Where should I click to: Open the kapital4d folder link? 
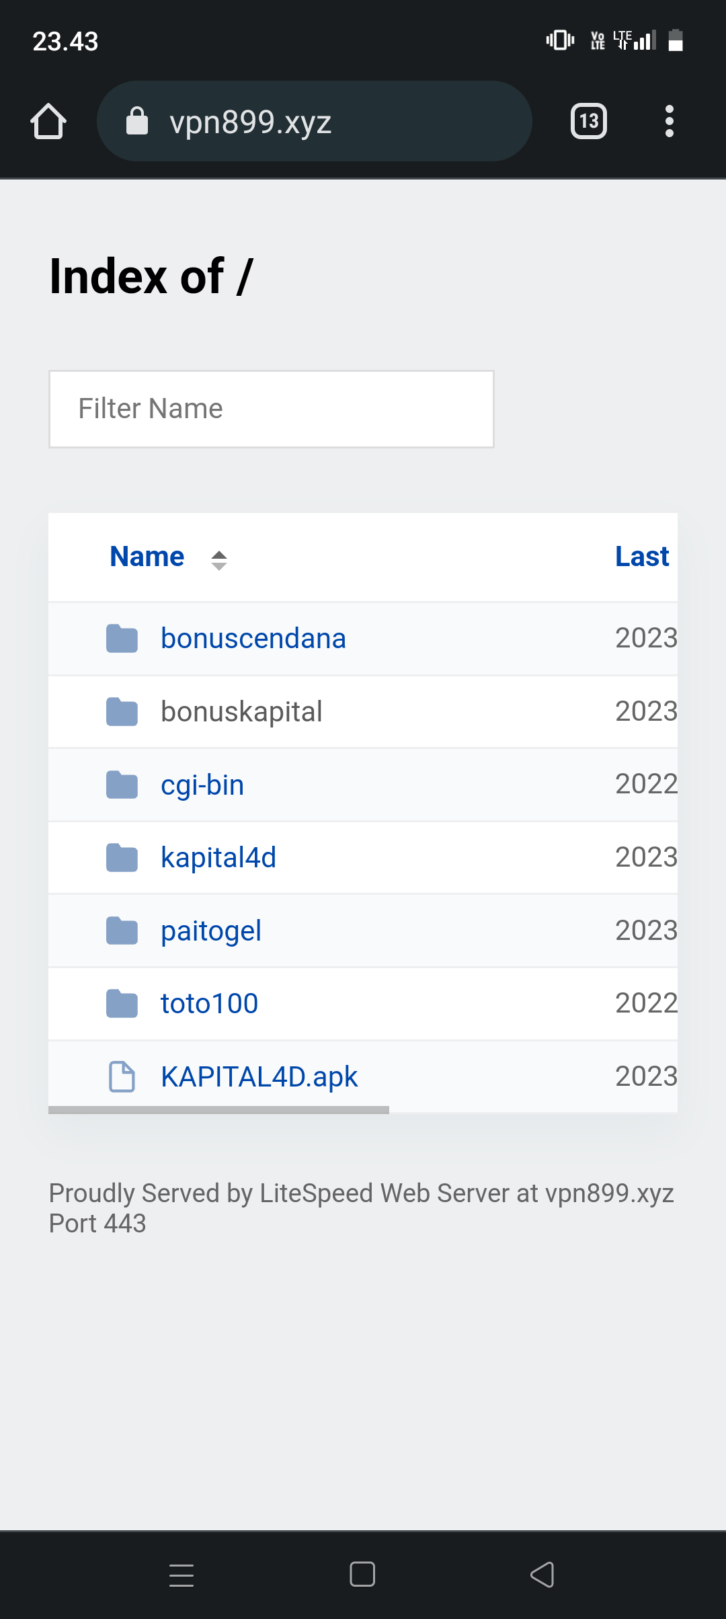point(218,857)
